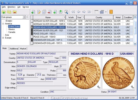Screen dimensions: 138x100
Task: Open the search magnifier tool
Action: point(66,12)
